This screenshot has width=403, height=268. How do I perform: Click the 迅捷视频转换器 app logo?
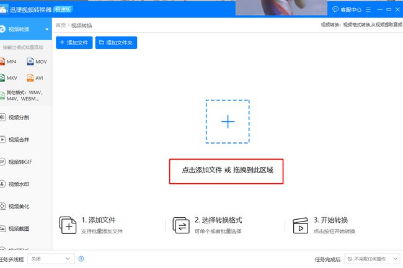(3, 9)
